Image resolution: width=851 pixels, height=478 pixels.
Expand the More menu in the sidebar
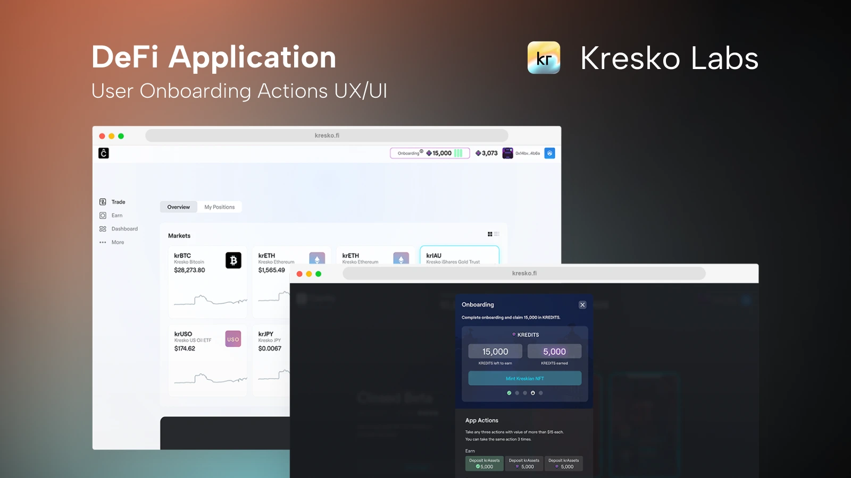(x=112, y=242)
